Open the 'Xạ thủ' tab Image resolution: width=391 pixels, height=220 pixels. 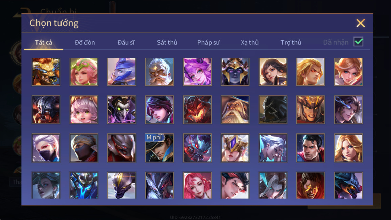click(x=250, y=42)
